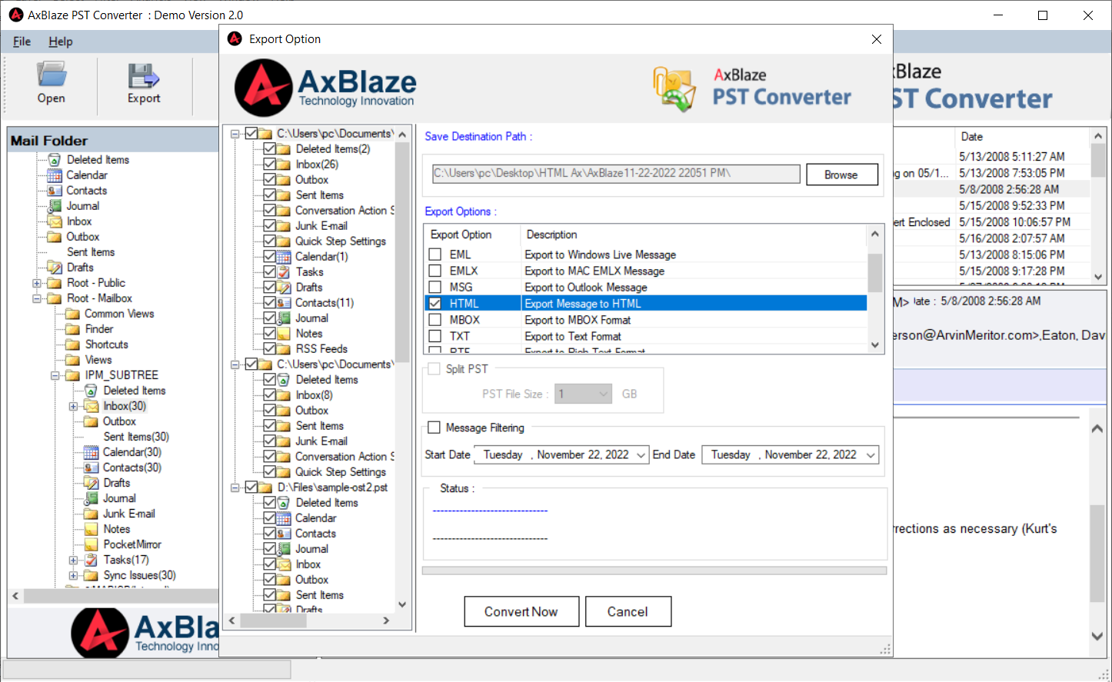Collapse Root - Mailbox in Mail Folder
The height and width of the screenshot is (682, 1112).
[x=36, y=298]
